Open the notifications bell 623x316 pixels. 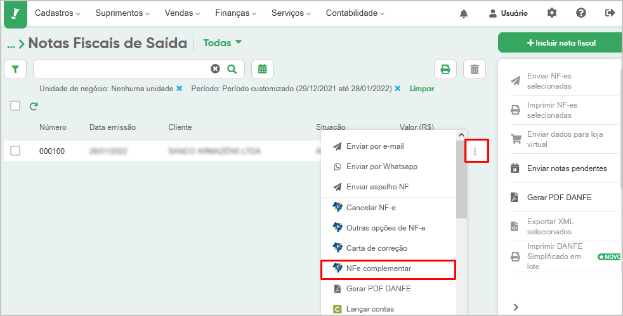pos(463,13)
